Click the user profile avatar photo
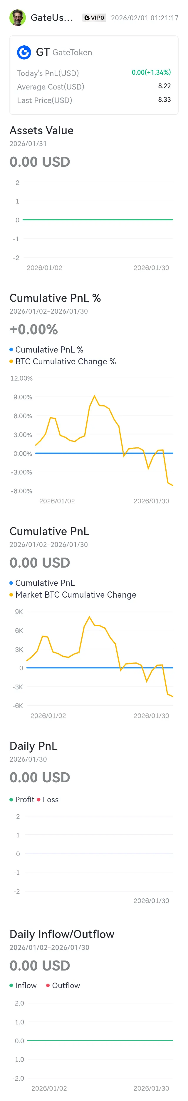Viewport: 188px width, 1101px height. pyautogui.click(x=18, y=17)
